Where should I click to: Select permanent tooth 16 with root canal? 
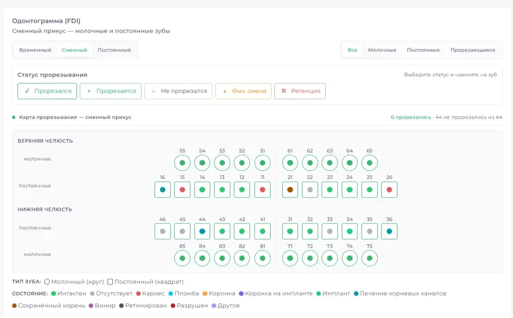click(x=163, y=190)
